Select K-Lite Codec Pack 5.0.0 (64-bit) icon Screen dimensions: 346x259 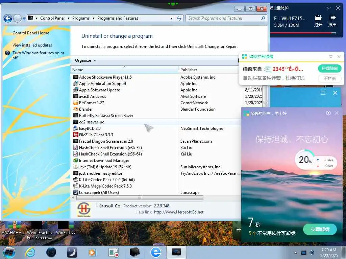click(76, 180)
